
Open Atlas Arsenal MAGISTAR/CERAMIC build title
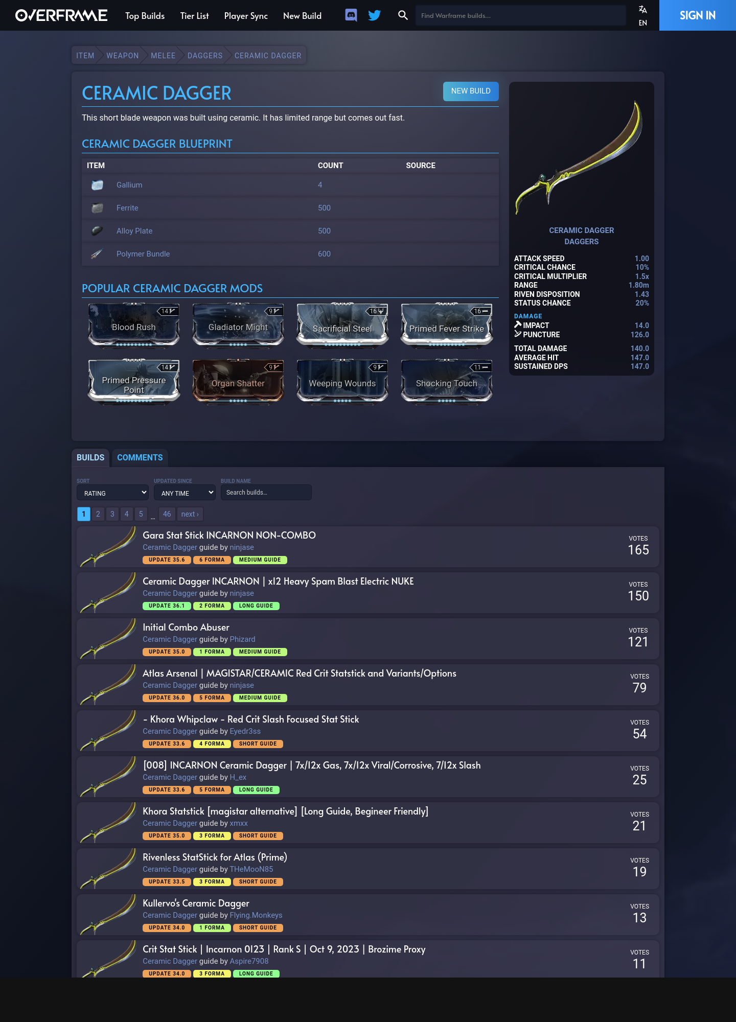[300, 673]
